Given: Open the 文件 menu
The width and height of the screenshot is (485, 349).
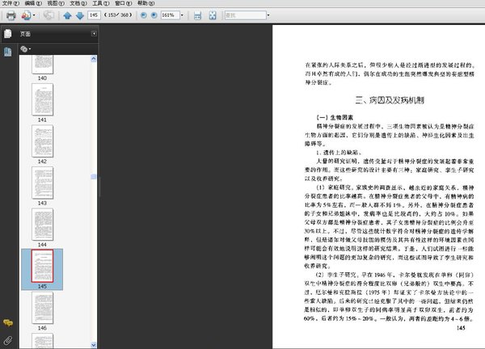Looking at the screenshot, I should 9,3.
